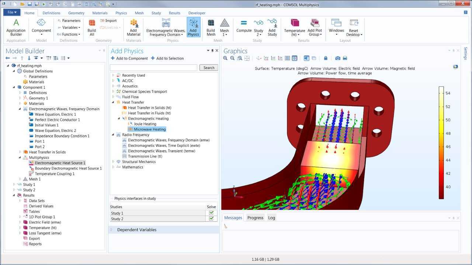Viewport: 472px width, 265px height.
Task: Uncheck Solve for Study 2
Action: click(211, 219)
